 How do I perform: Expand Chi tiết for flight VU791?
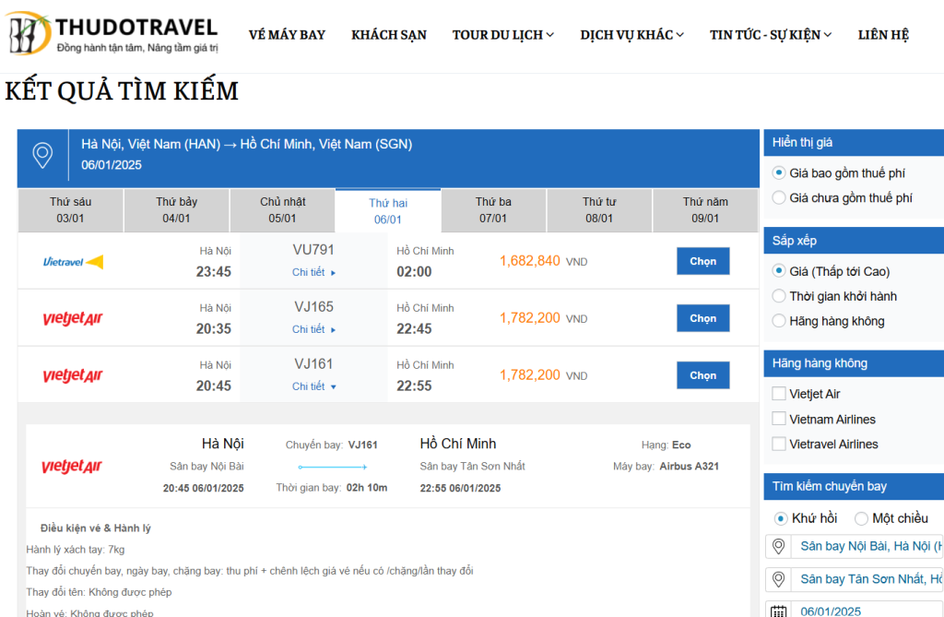pyautogui.click(x=313, y=272)
